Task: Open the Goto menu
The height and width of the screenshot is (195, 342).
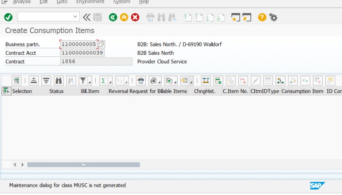Action: click(62, 2)
